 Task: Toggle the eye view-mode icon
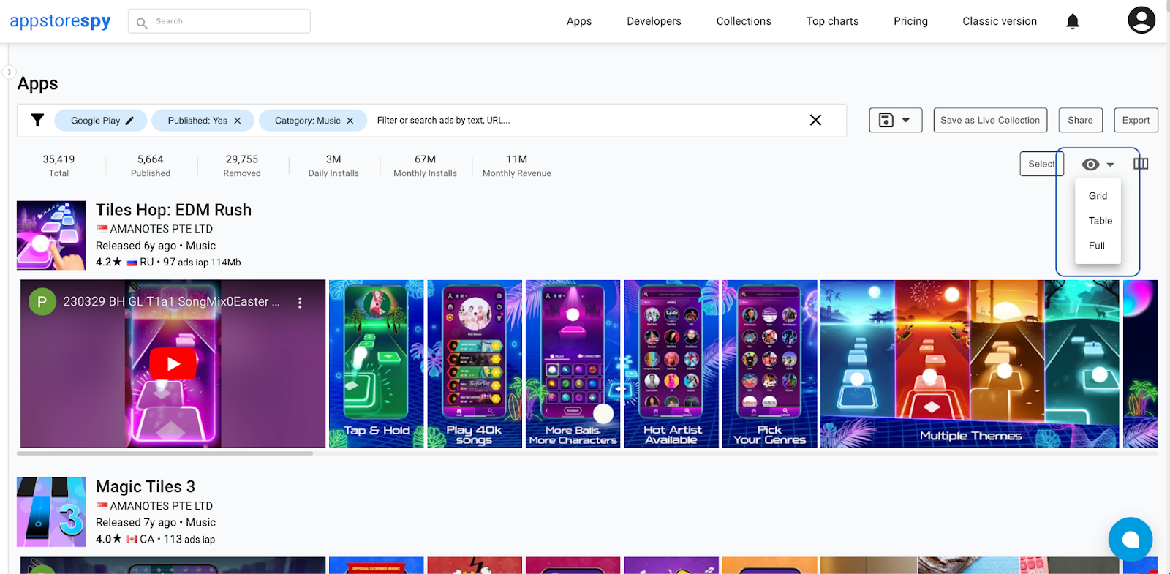[x=1090, y=165]
